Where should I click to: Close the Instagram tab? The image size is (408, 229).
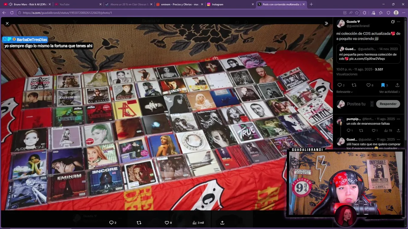coord(253,4)
